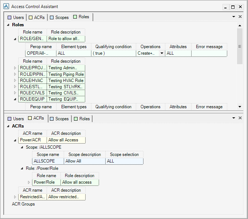Collapse the Power/ACR row
The height and width of the screenshot is (219, 248).
[15, 140]
